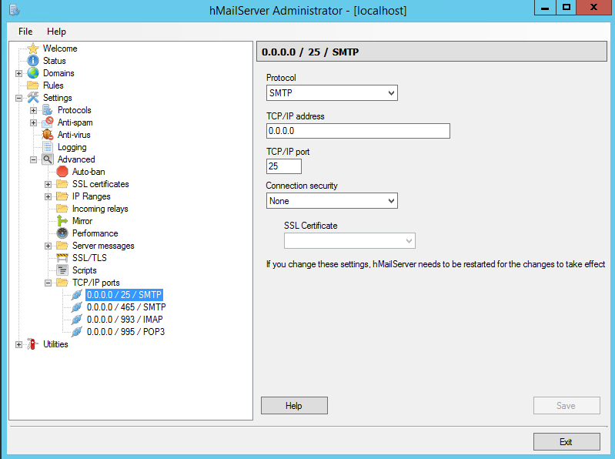Click the hMailServer title bar app icon
The image size is (615, 459).
click(x=14, y=10)
